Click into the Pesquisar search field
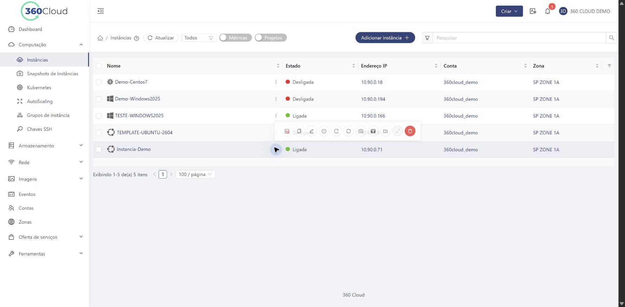 click(x=519, y=38)
